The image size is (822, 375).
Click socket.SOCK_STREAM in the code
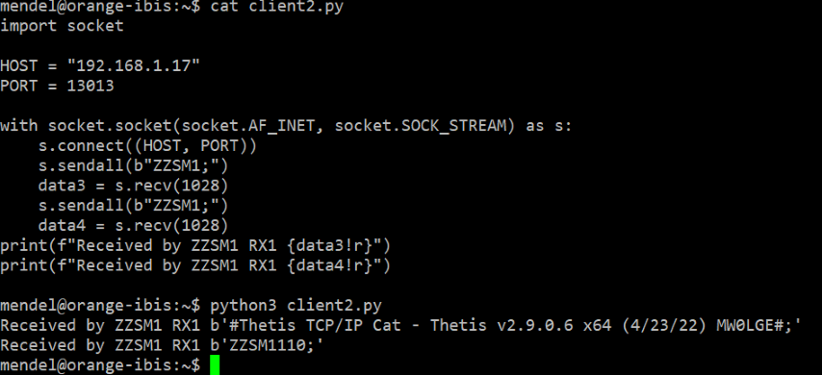pos(421,126)
